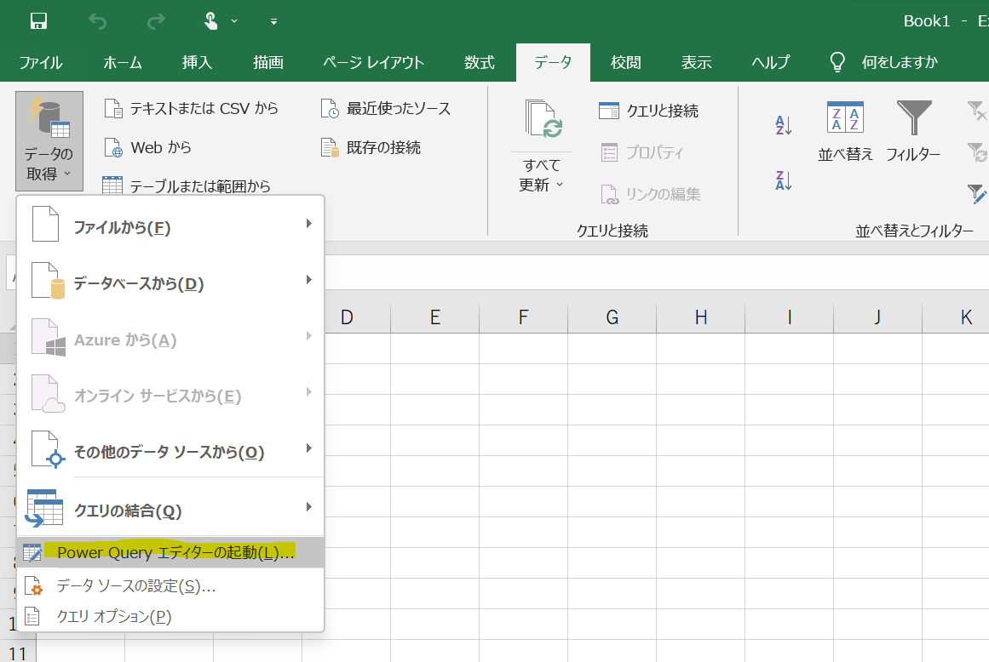Open データ ソースの設定(S) menu item
The image size is (989, 662).
click(x=170, y=585)
